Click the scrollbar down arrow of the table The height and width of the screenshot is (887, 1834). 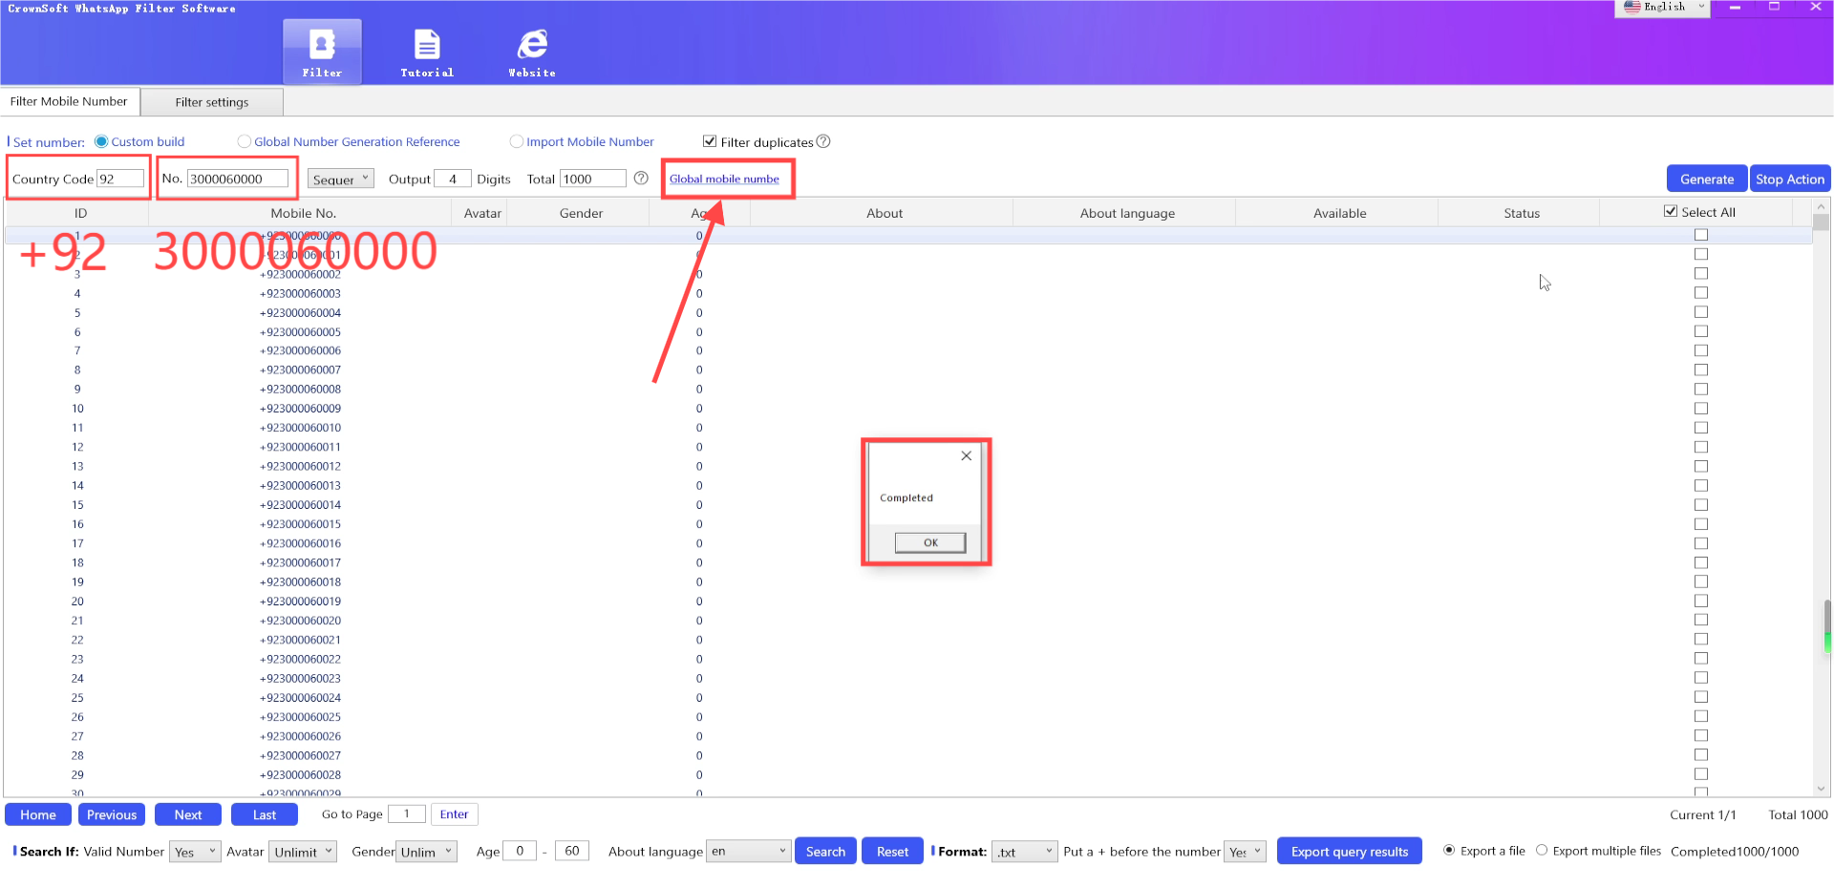1822,789
